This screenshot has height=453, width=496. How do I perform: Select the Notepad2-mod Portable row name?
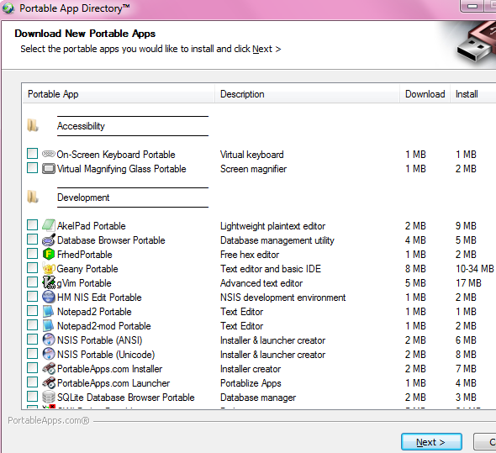(x=104, y=326)
